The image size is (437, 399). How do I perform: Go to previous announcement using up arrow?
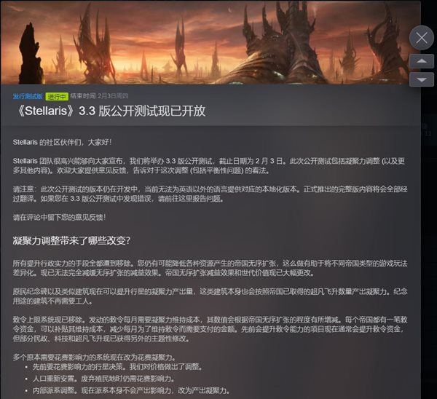coord(422,61)
